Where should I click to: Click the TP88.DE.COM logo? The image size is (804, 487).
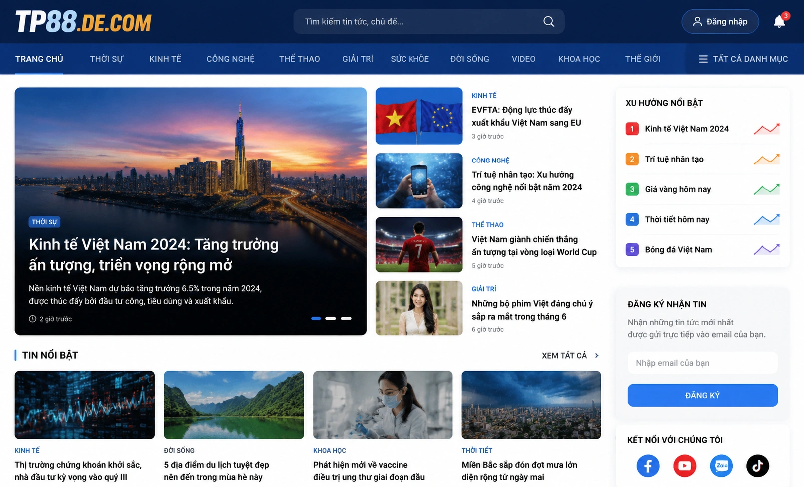point(83,22)
